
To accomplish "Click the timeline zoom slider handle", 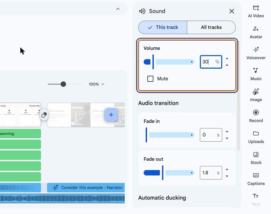I will tap(63, 84).
